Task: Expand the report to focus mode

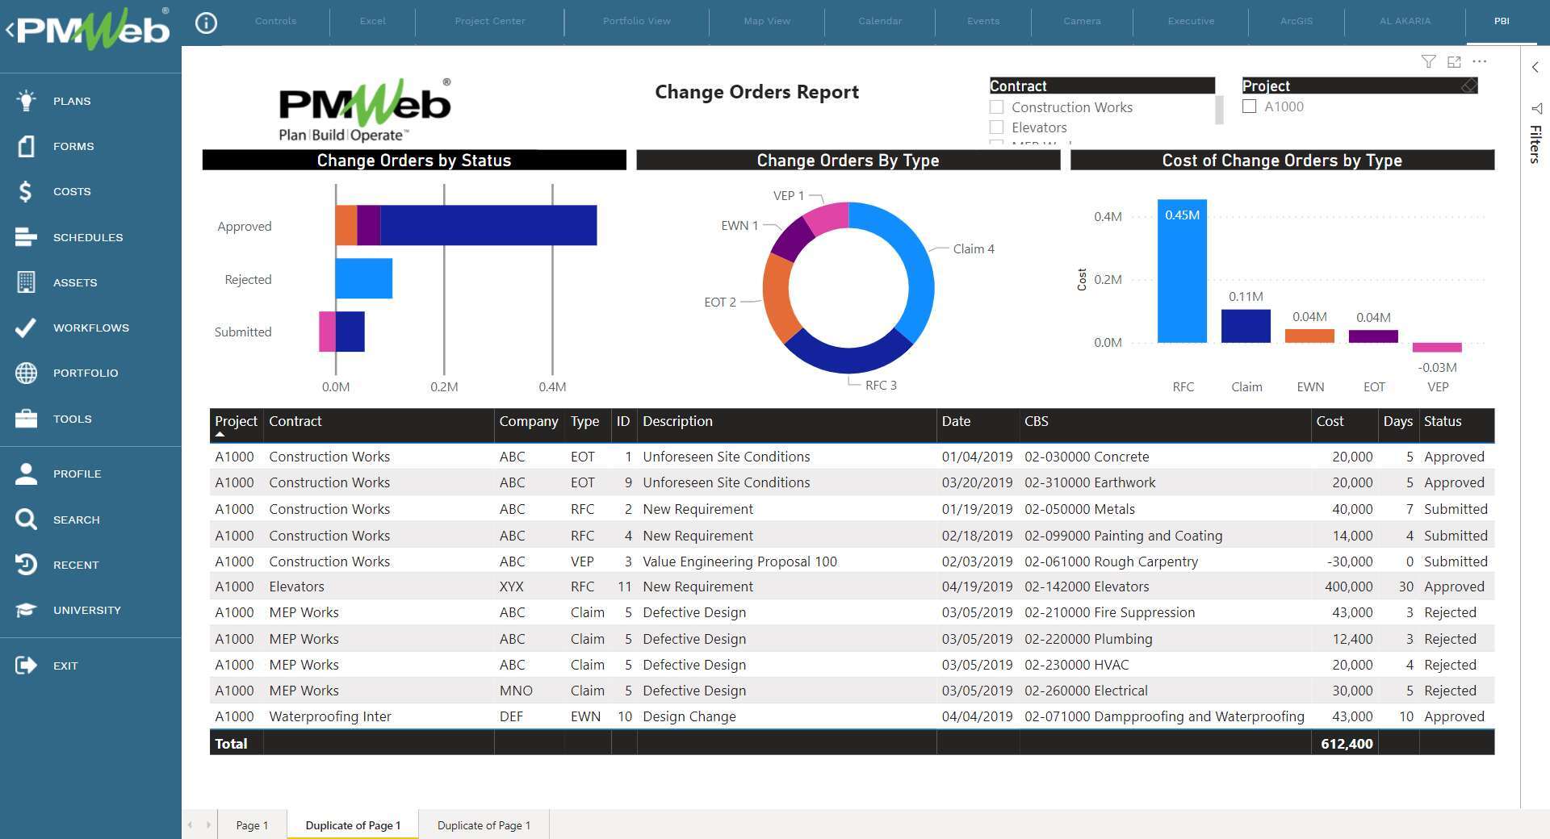Action: tap(1454, 61)
